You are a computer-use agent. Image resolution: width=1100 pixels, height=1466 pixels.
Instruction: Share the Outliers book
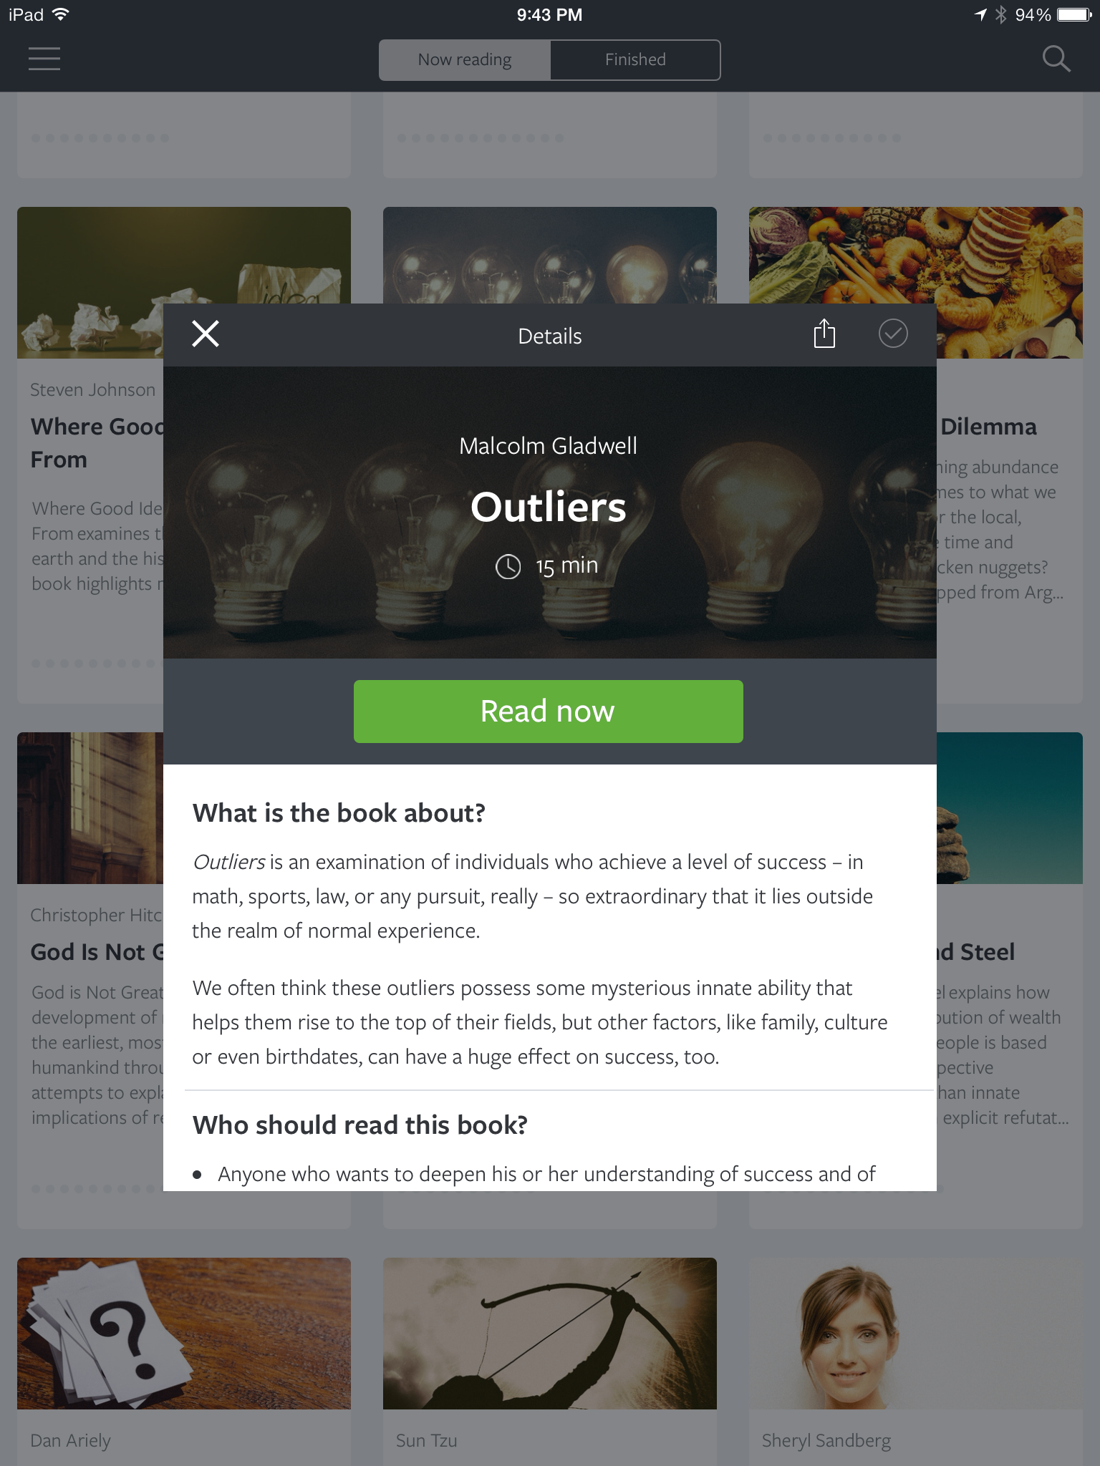[825, 334]
